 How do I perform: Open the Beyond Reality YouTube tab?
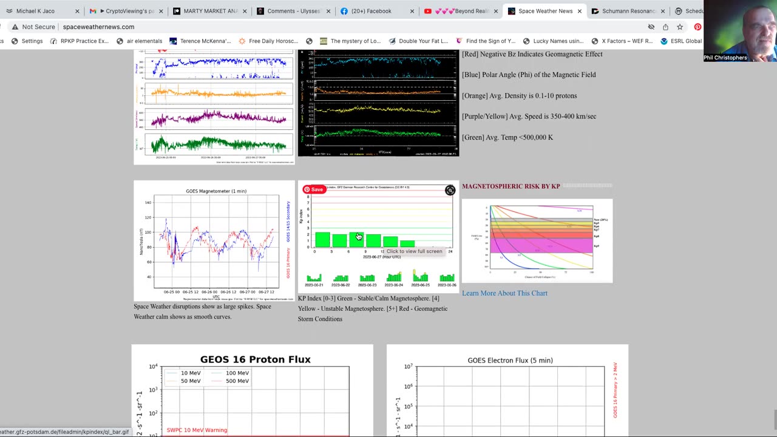click(461, 11)
